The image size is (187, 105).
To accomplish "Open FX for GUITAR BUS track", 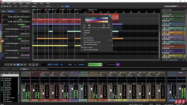I will tap(28, 48).
